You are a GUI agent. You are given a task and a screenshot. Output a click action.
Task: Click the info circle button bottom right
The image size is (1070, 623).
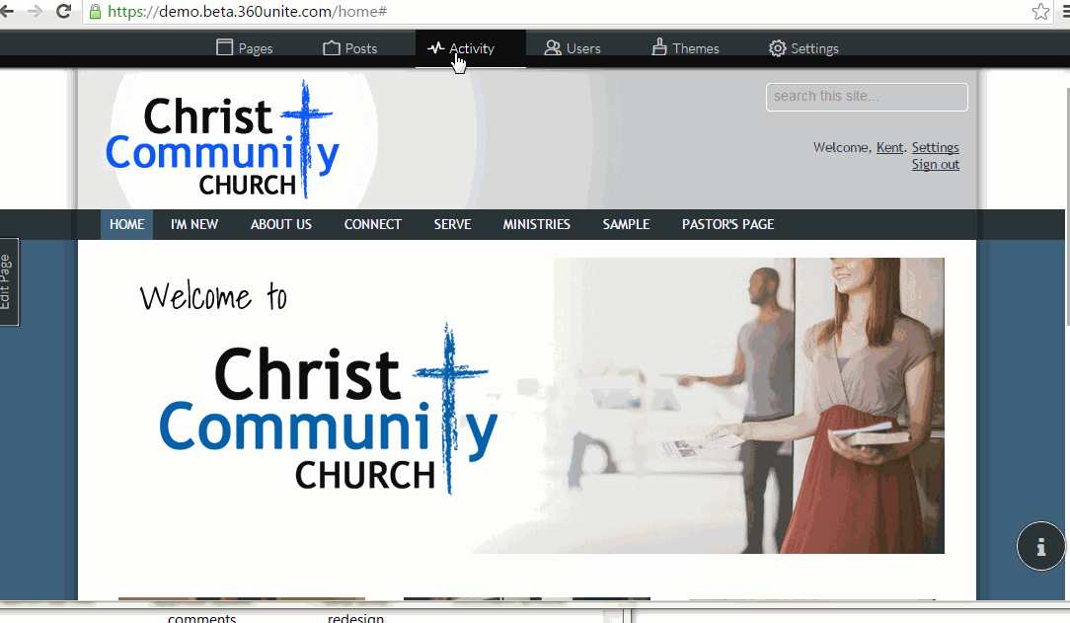1040,546
